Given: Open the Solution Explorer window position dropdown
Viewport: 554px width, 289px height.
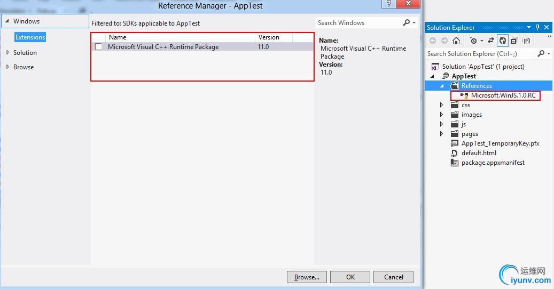Looking at the screenshot, I should coord(528,27).
